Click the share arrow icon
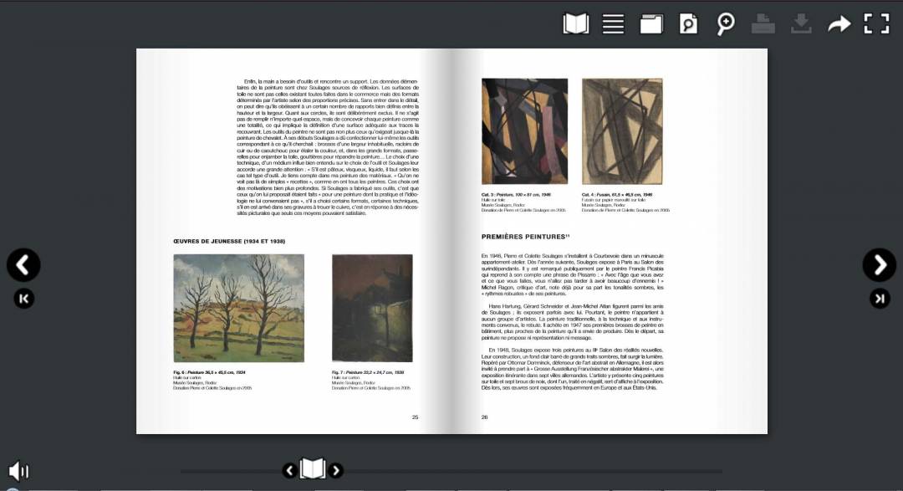Screen dimensions: 903x491 point(839,23)
